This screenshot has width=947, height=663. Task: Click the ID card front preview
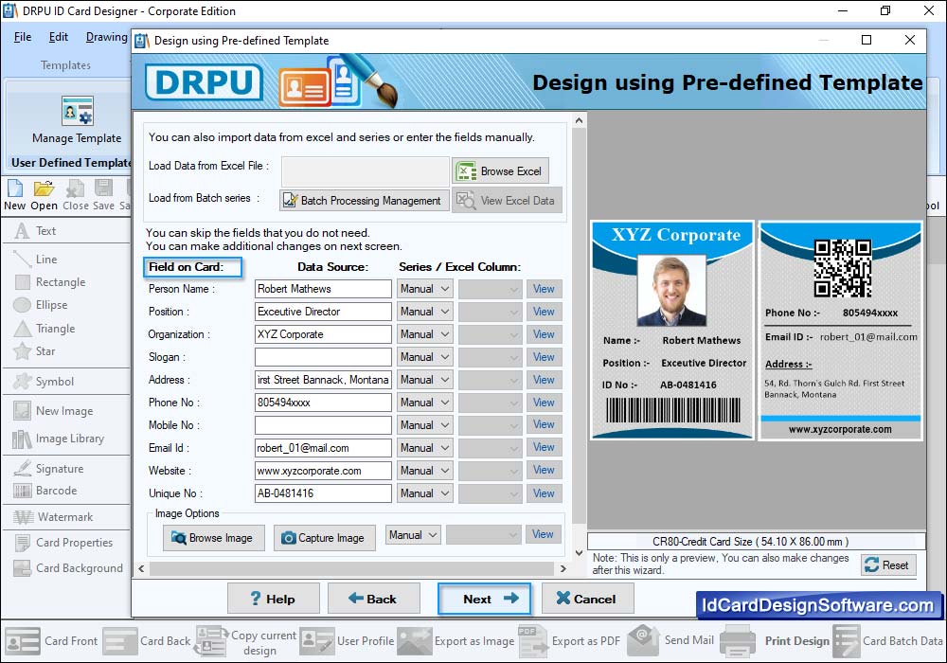pyautogui.click(x=672, y=330)
